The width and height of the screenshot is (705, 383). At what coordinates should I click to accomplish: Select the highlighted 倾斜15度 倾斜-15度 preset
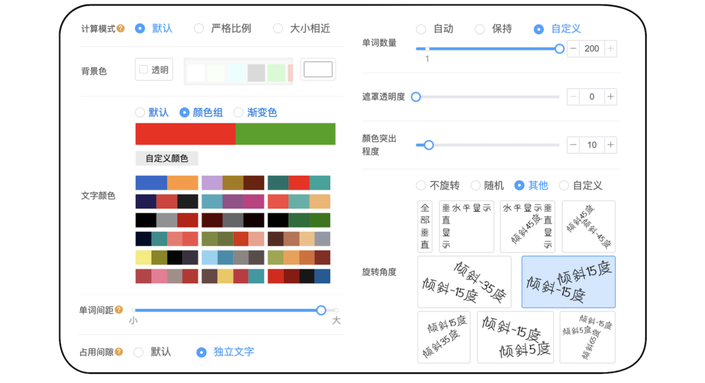[568, 282]
